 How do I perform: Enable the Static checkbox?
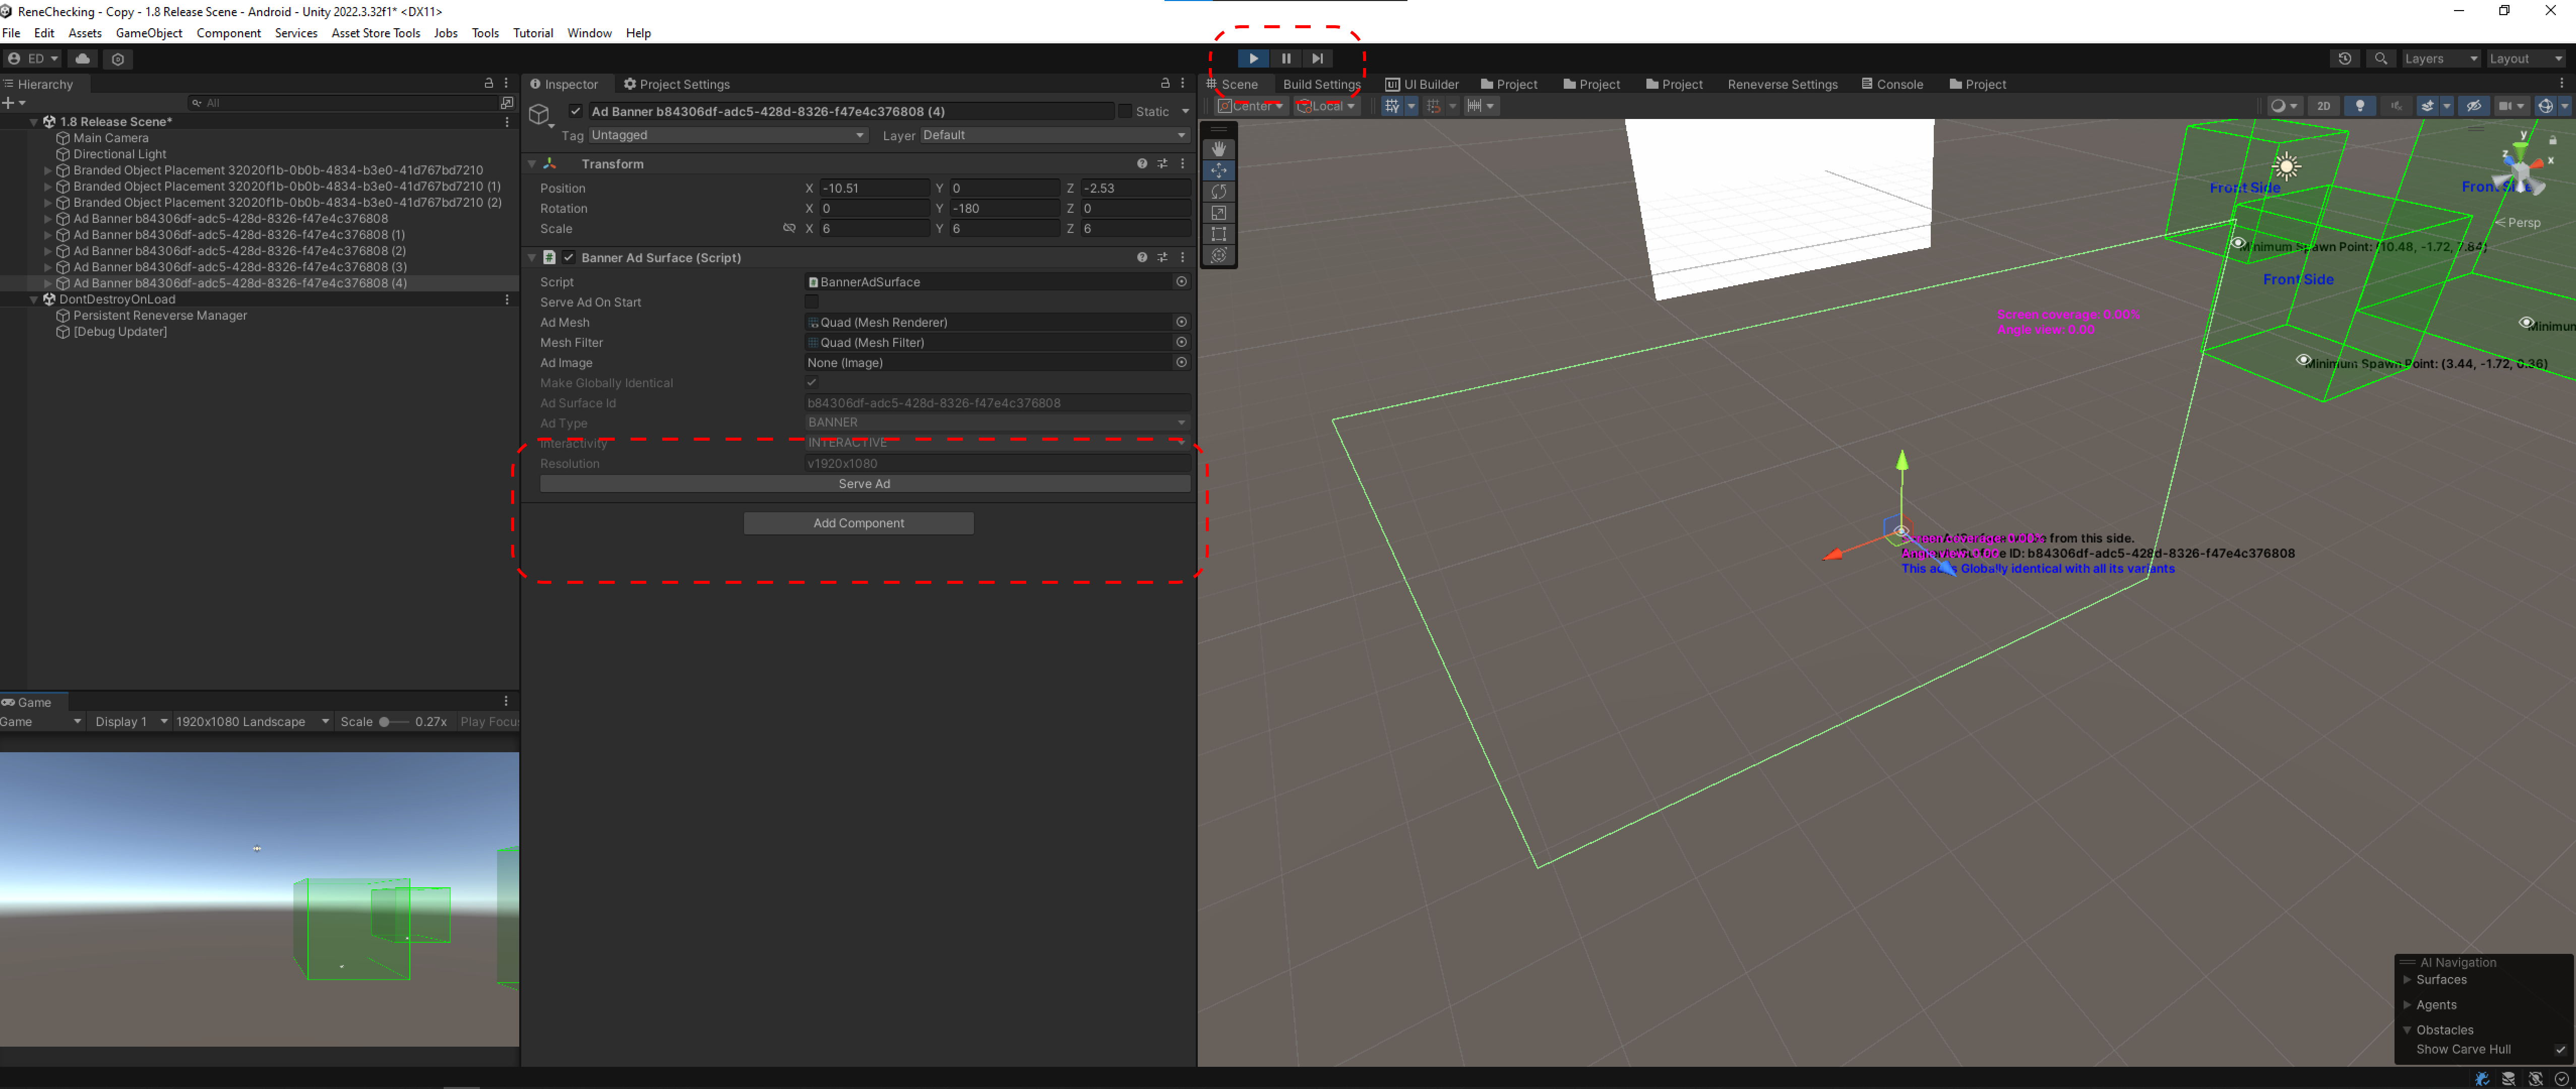pos(1124,111)
